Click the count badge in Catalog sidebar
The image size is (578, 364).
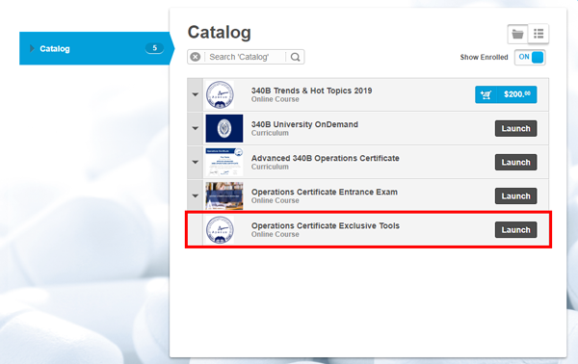coord(154,48)
